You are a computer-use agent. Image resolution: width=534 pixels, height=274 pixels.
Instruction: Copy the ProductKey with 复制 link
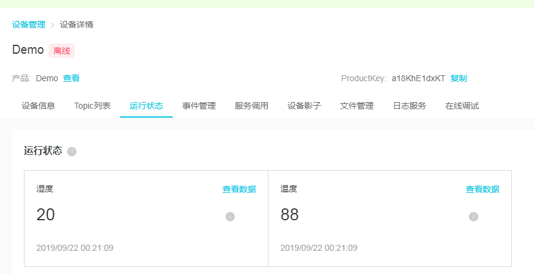459,78
